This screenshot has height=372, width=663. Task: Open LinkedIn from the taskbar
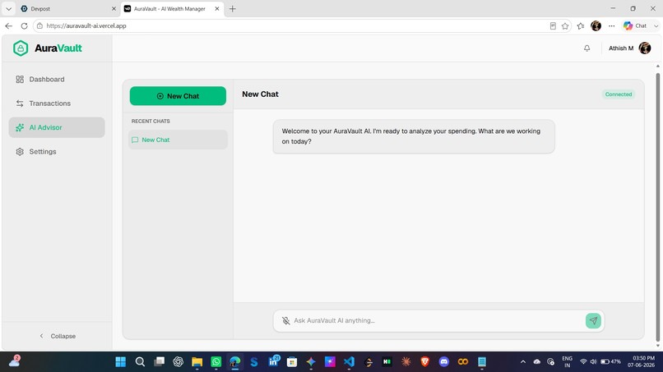tap(274, 361)
